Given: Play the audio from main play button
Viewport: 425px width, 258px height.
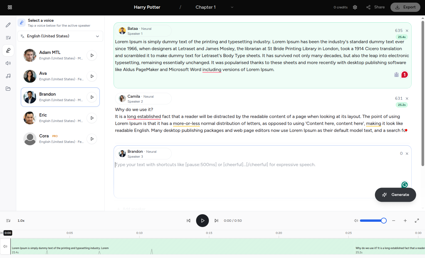Looking at the screenshot, I should pyautogui.click(x=202, y=221).
